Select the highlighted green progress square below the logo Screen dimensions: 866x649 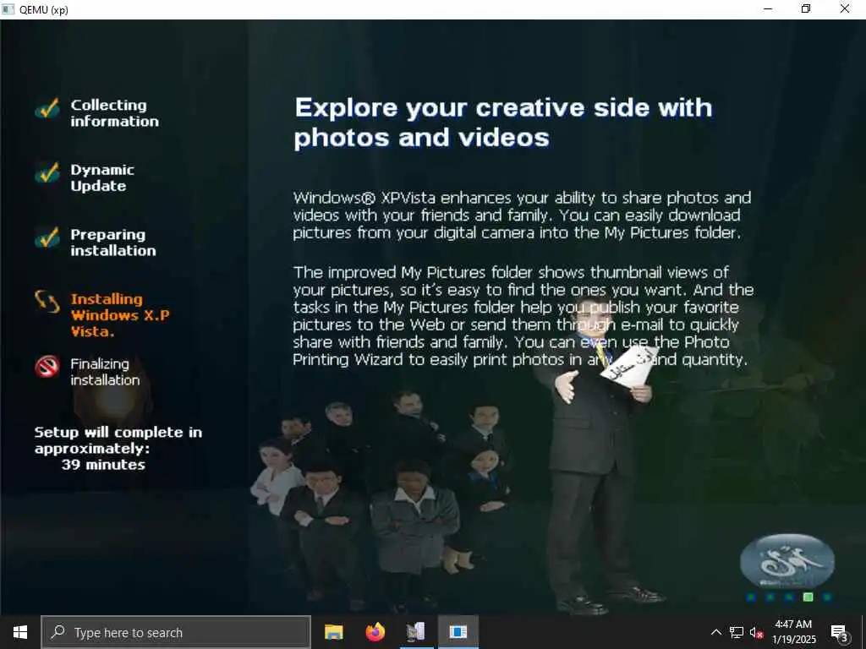click(808, 597)
